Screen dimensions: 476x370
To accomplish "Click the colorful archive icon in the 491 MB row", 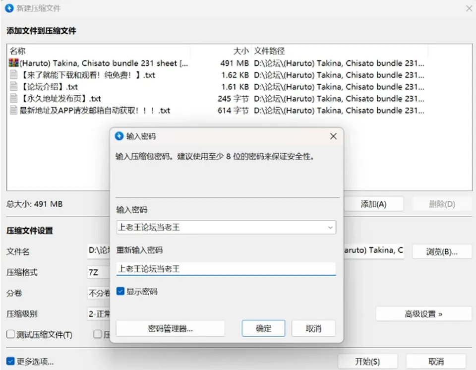I will pyautogui.click(x=14, y=63).
